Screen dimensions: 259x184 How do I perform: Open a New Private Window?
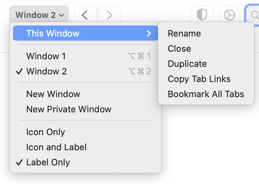pos(69,109)
